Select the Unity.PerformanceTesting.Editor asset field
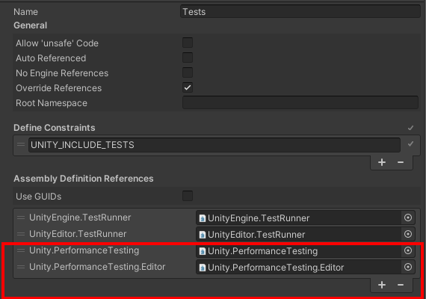The image size is (426, 299). click(298, 267)
